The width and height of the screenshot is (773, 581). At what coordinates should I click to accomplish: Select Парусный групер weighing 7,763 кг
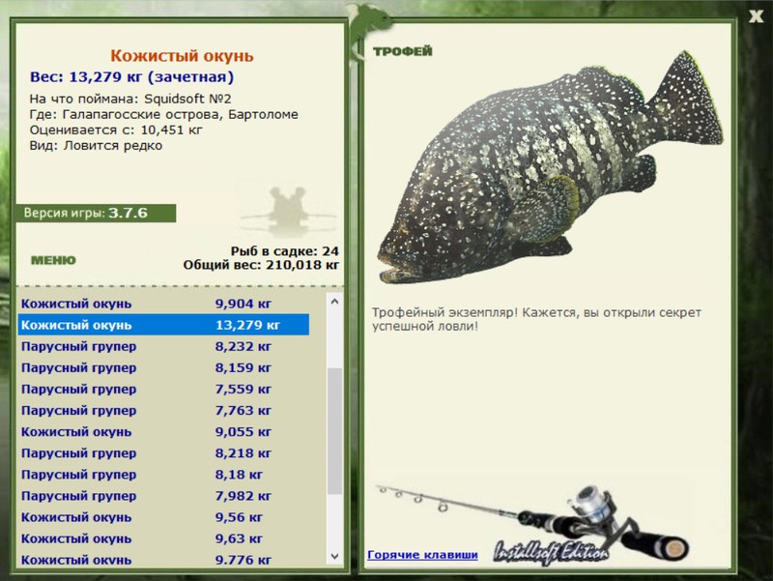pyautogui.click(x=163, y=410)
